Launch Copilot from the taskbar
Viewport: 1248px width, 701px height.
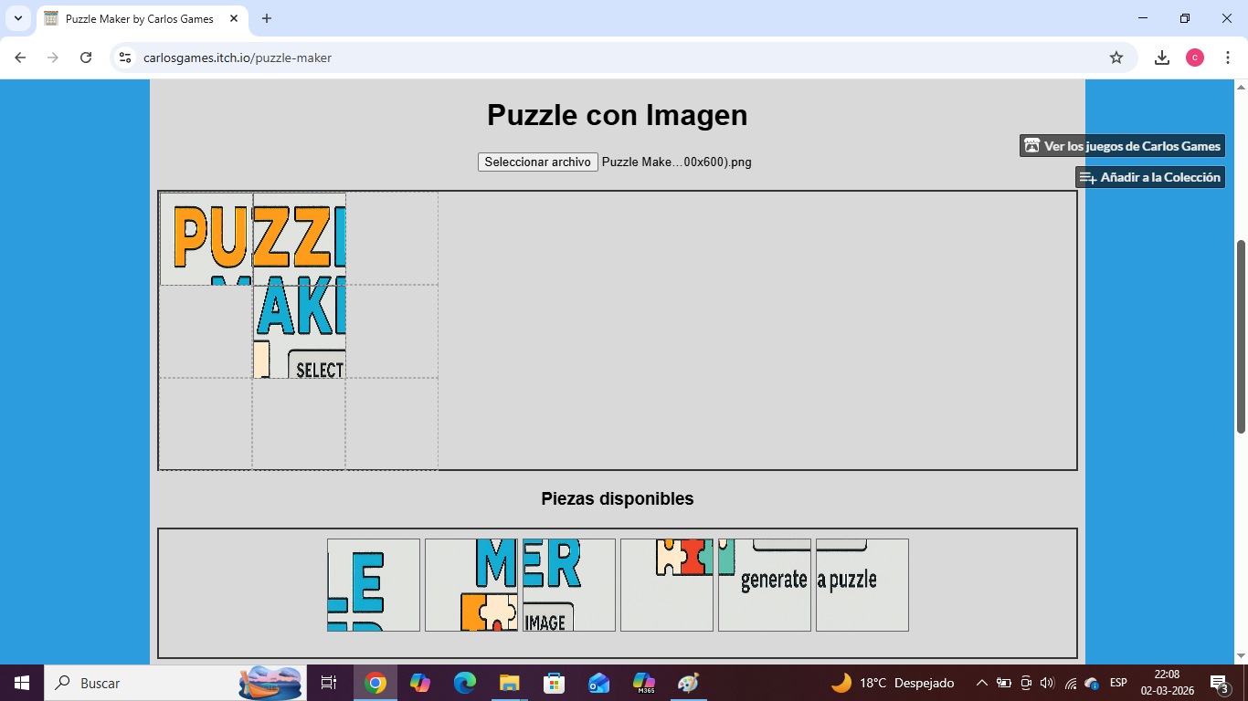point(420,683)
